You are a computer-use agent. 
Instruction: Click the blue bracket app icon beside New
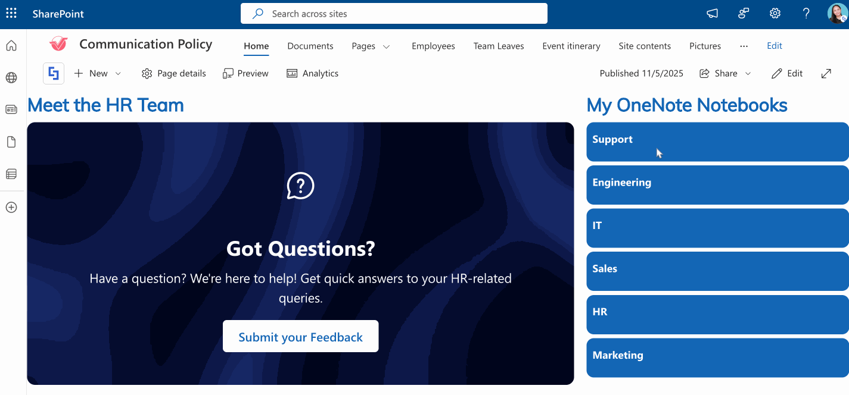click(54, 74)
